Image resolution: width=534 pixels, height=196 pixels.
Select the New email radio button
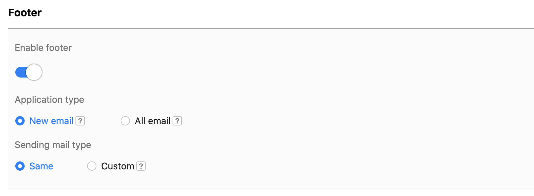(20, 121)
